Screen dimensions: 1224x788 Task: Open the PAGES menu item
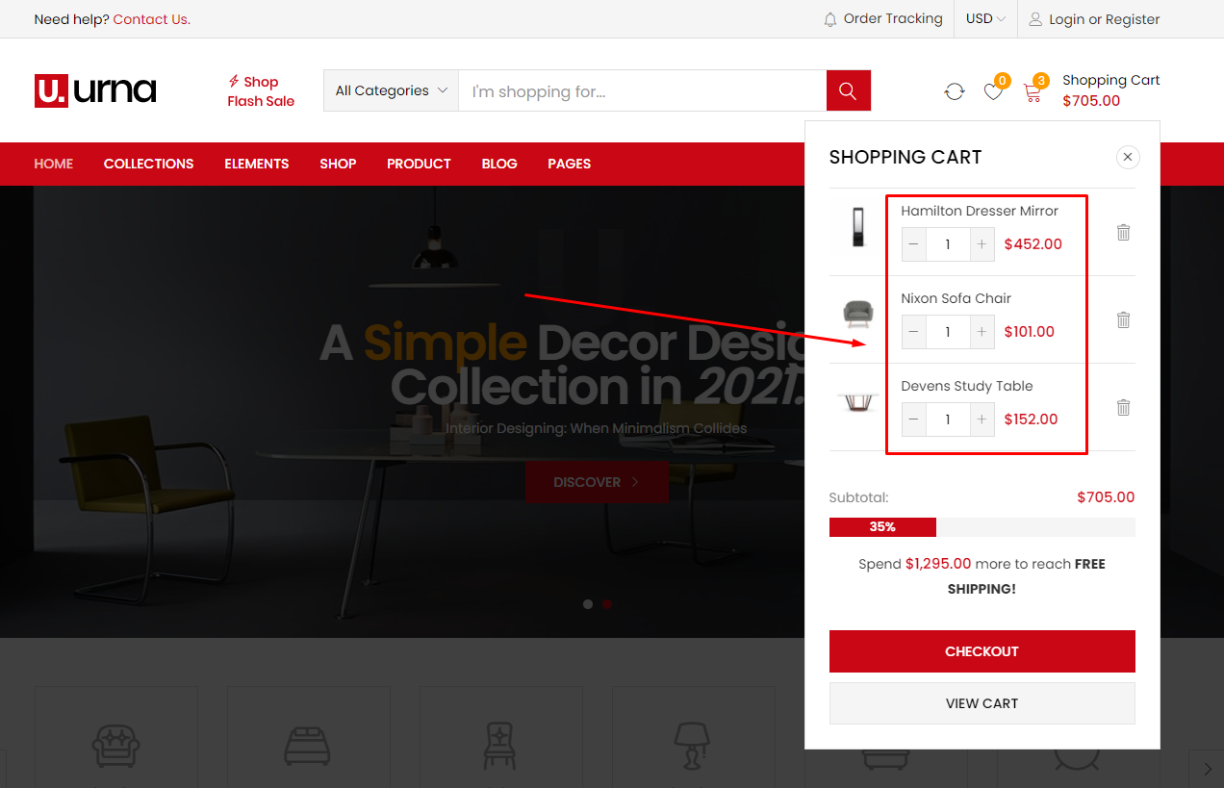(x=570, y=164)
